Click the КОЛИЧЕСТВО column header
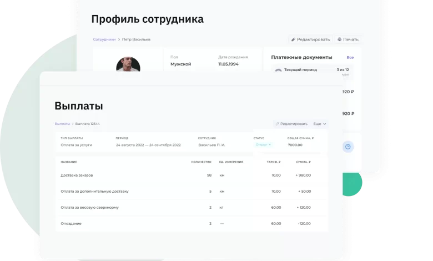The image size is (433, 261). 202,162
